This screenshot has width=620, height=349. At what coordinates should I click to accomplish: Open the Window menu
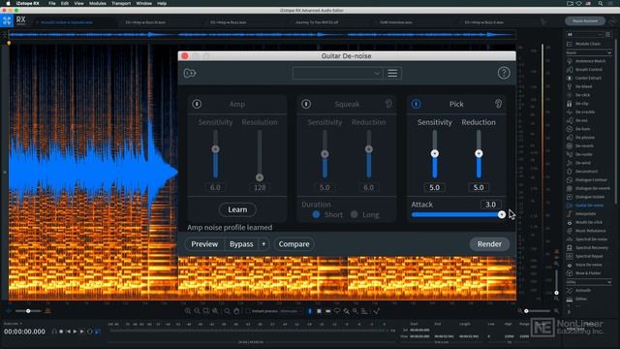point(144,3)
